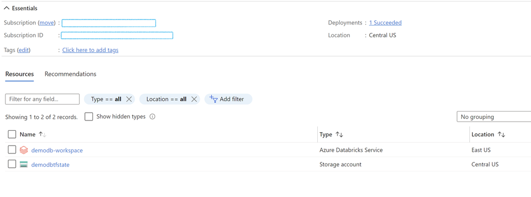531x197 pixels.
Task: Select the demodbtfstate row checkbox
Action: click(12, 164)
